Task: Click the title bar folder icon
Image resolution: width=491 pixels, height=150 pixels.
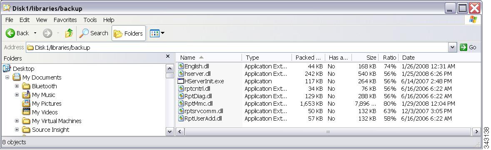Action: (x=7, y=8)
